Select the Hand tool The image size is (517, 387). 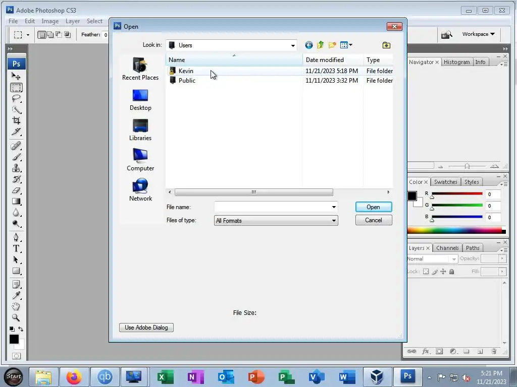point(16,307)
